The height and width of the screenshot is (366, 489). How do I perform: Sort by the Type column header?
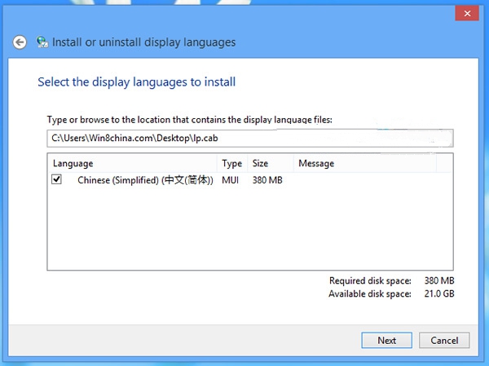click(x=232, y=164)
